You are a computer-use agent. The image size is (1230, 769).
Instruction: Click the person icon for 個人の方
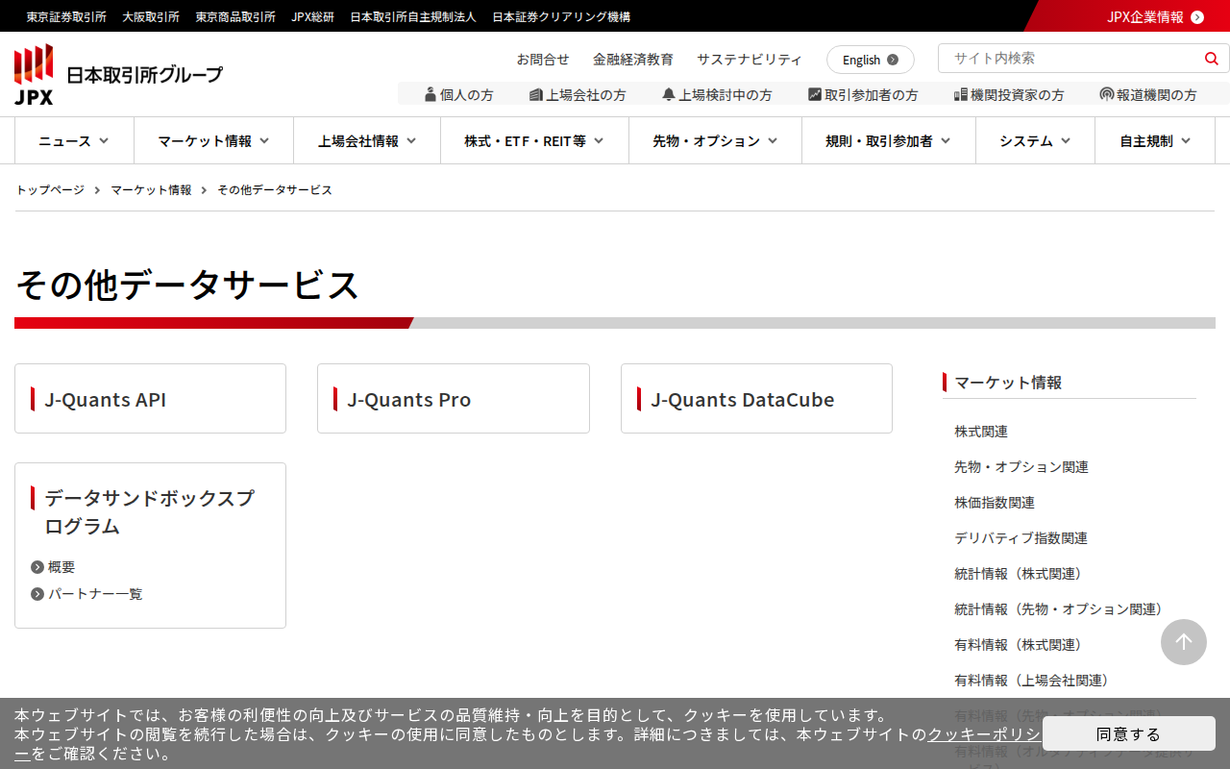click(430, 94)
